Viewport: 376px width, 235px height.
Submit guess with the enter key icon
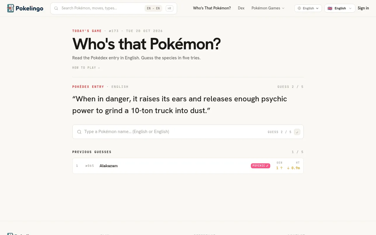pos(297,132)
